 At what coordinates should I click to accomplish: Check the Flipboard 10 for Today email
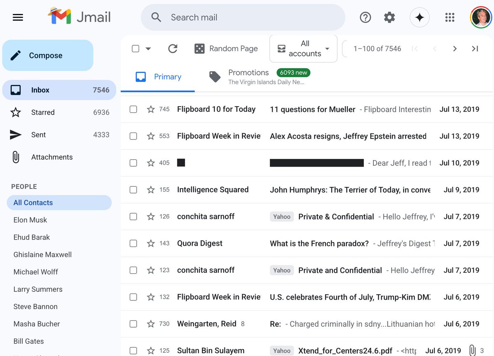click(133, 109)
